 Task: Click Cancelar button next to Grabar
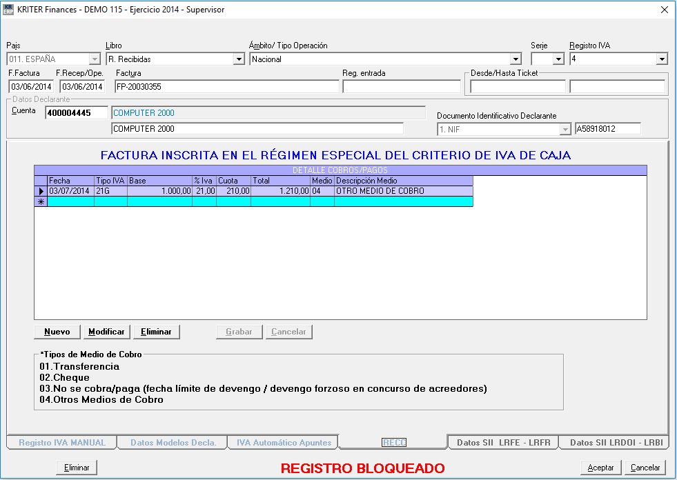[289, 332]
